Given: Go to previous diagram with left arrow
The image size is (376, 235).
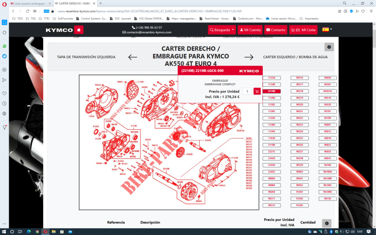Looking at the screenshot, I should [x=133, y=57].
